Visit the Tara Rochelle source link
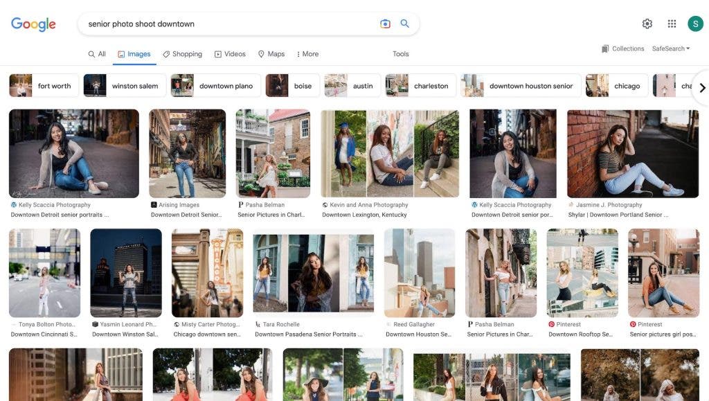This screenshot has height=401, width=709. 280,323
